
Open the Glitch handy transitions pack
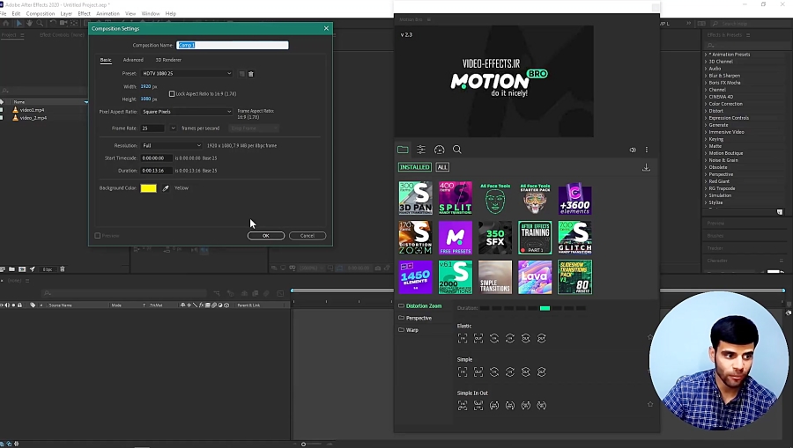(575, 238)
